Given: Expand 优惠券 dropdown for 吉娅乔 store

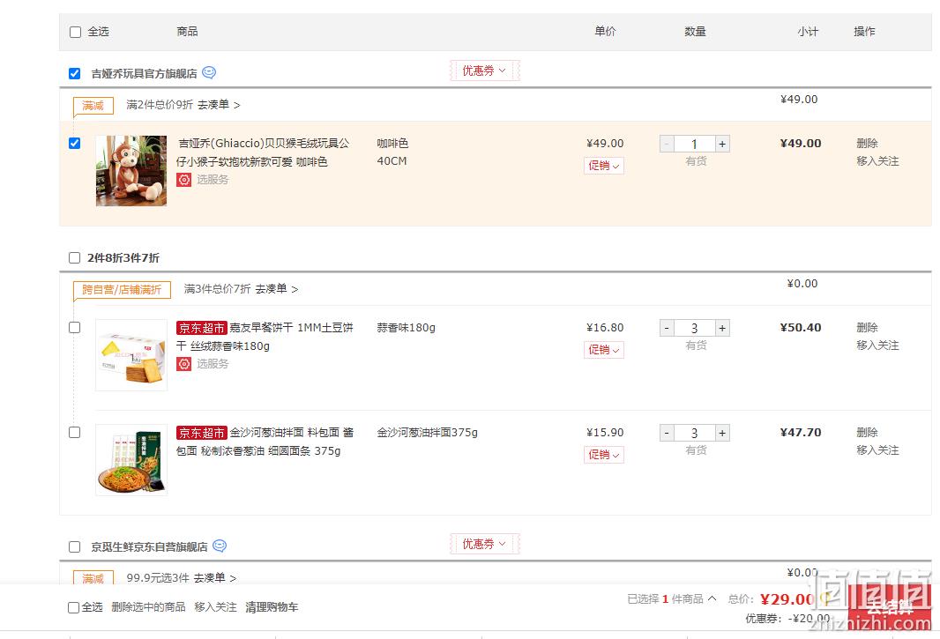Looking at the screenshot, I should [484, 71].
